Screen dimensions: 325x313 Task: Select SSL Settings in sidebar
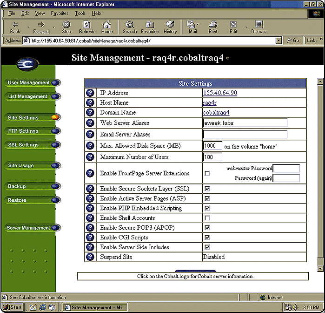(x=33, y=145)
